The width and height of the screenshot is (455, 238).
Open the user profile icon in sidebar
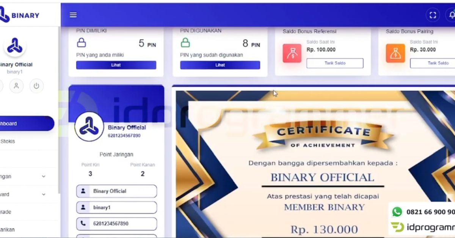pos(16,86)
